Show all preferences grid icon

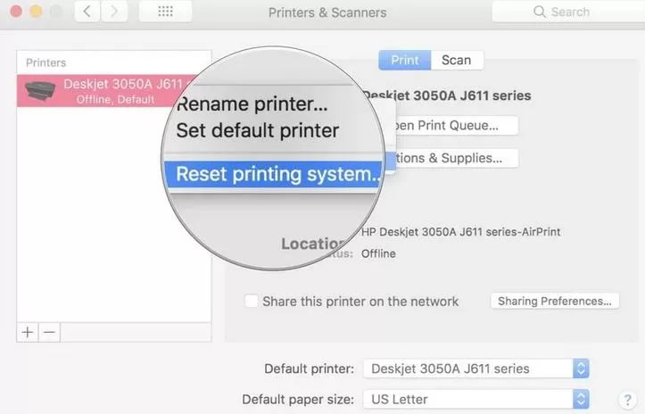coord(165,11)
